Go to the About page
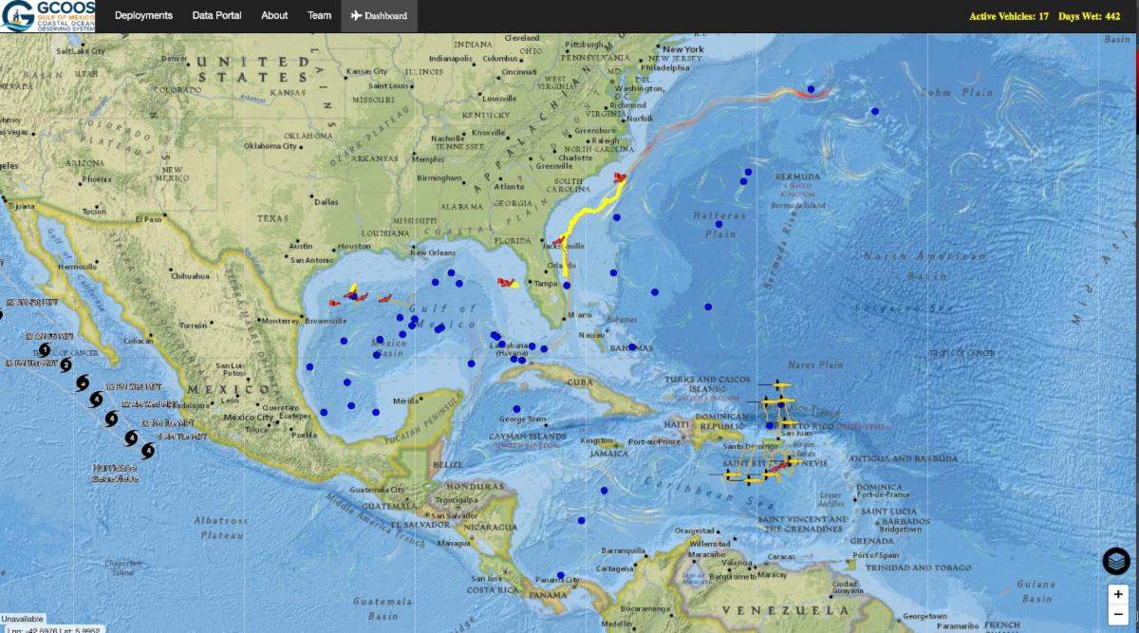Viewport: 1139px width, 633px height. pyautogui.click(x=274, y=16)
